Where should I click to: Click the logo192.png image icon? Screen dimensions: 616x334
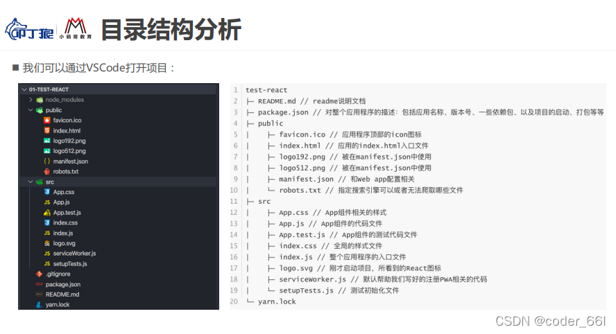pyautogui.click(x=47, y=141)
